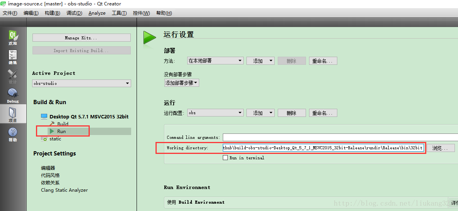Click the Qt Creator title bar icon
Image resolution: width=458 pixels, height=211 pixels.
[x=3, y=4]
